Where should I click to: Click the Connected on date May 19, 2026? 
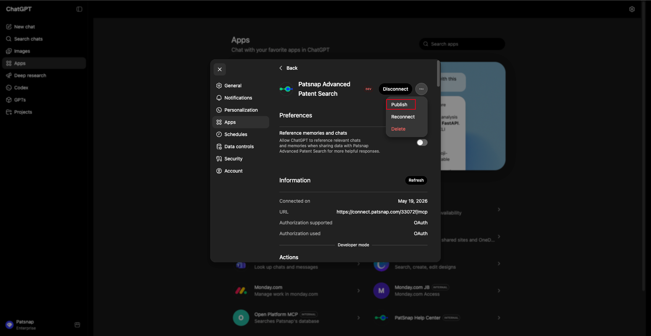click(x=413, y=201)
